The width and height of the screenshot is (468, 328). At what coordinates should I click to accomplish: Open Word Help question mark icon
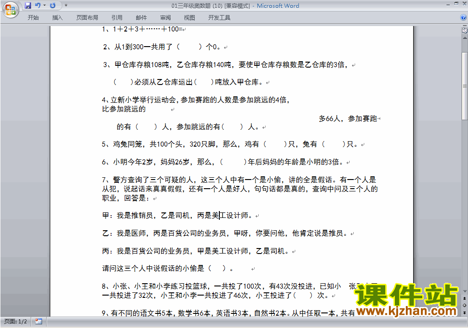tap(463, 18)
